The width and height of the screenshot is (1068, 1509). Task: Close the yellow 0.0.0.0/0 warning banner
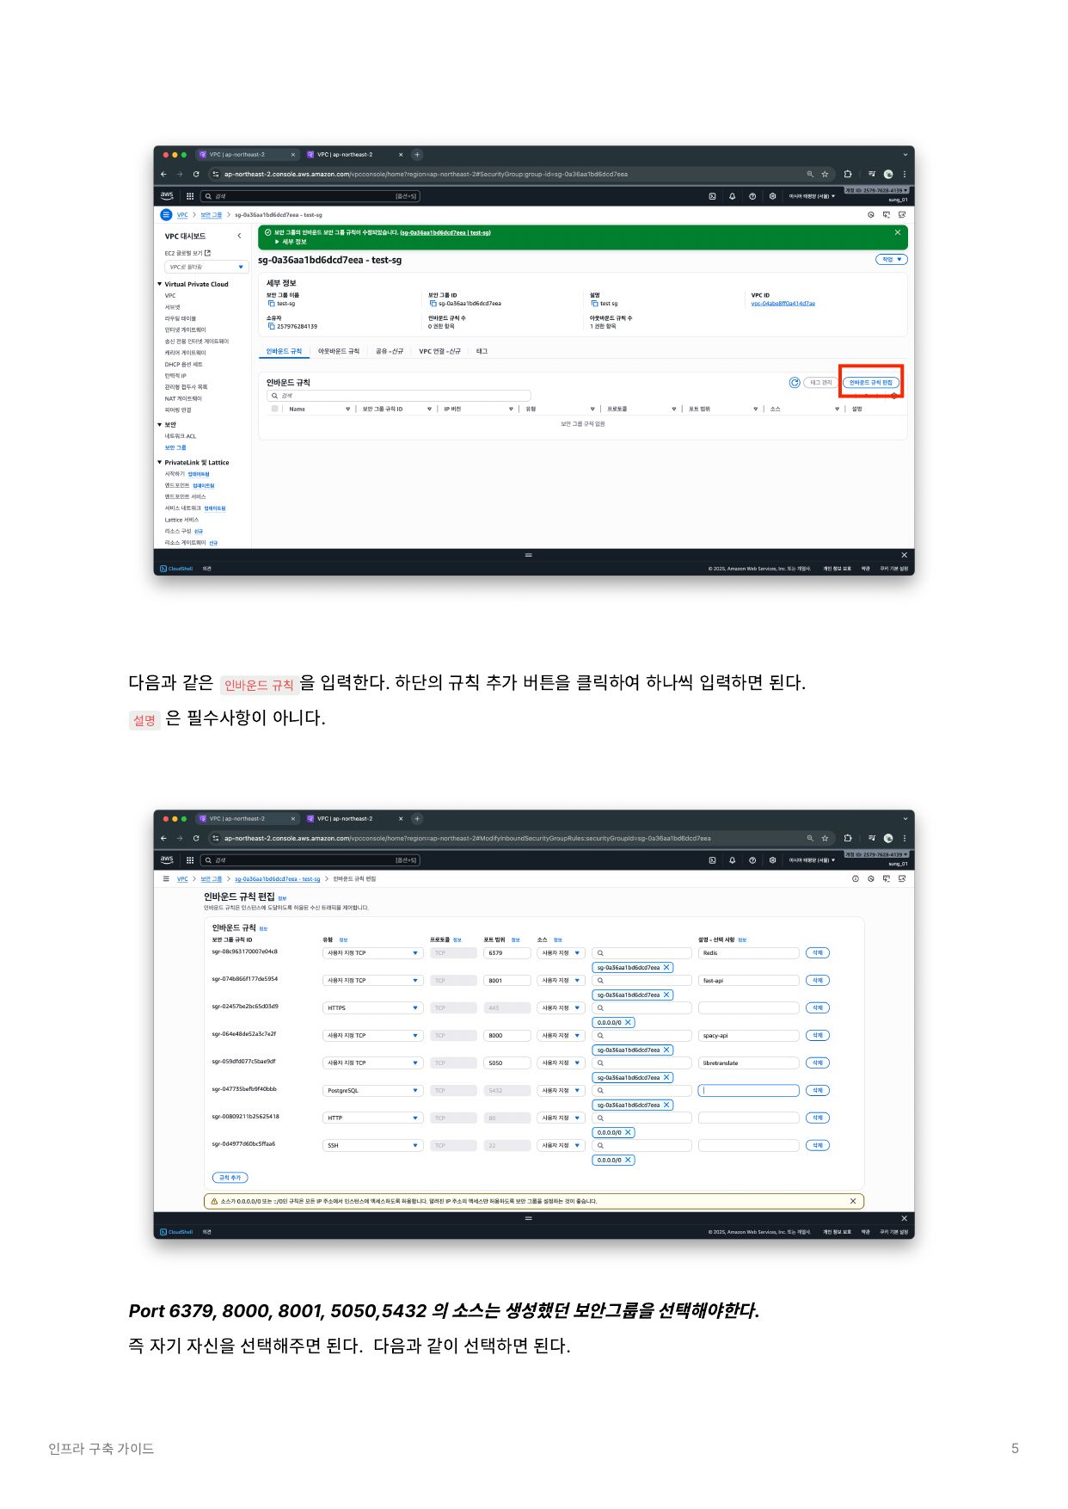[x=853, y=1201]
